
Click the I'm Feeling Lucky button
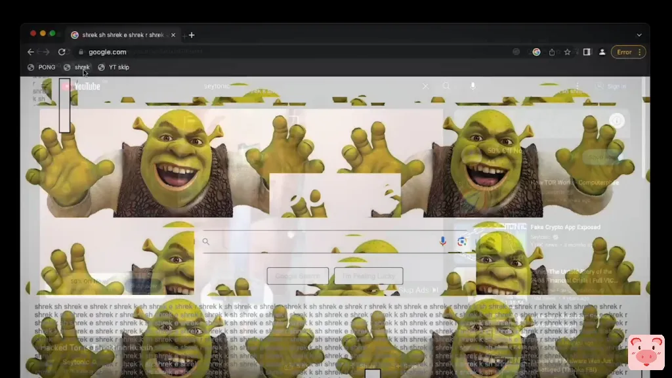[369, 276]
